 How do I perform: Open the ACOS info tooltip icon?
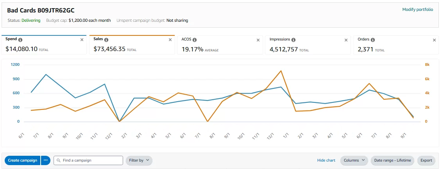click(x=195, y=40)
